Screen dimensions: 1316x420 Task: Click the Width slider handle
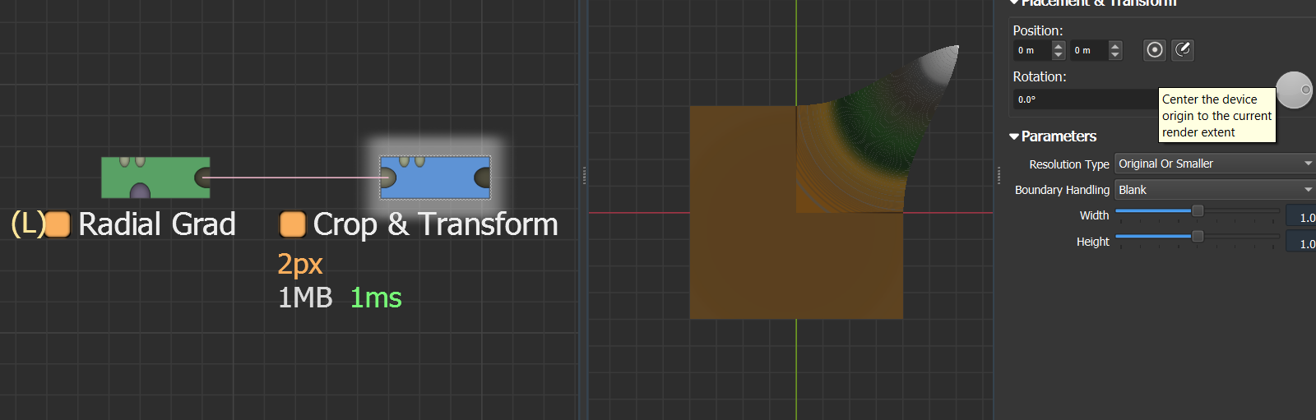(x=1198, y=211)
